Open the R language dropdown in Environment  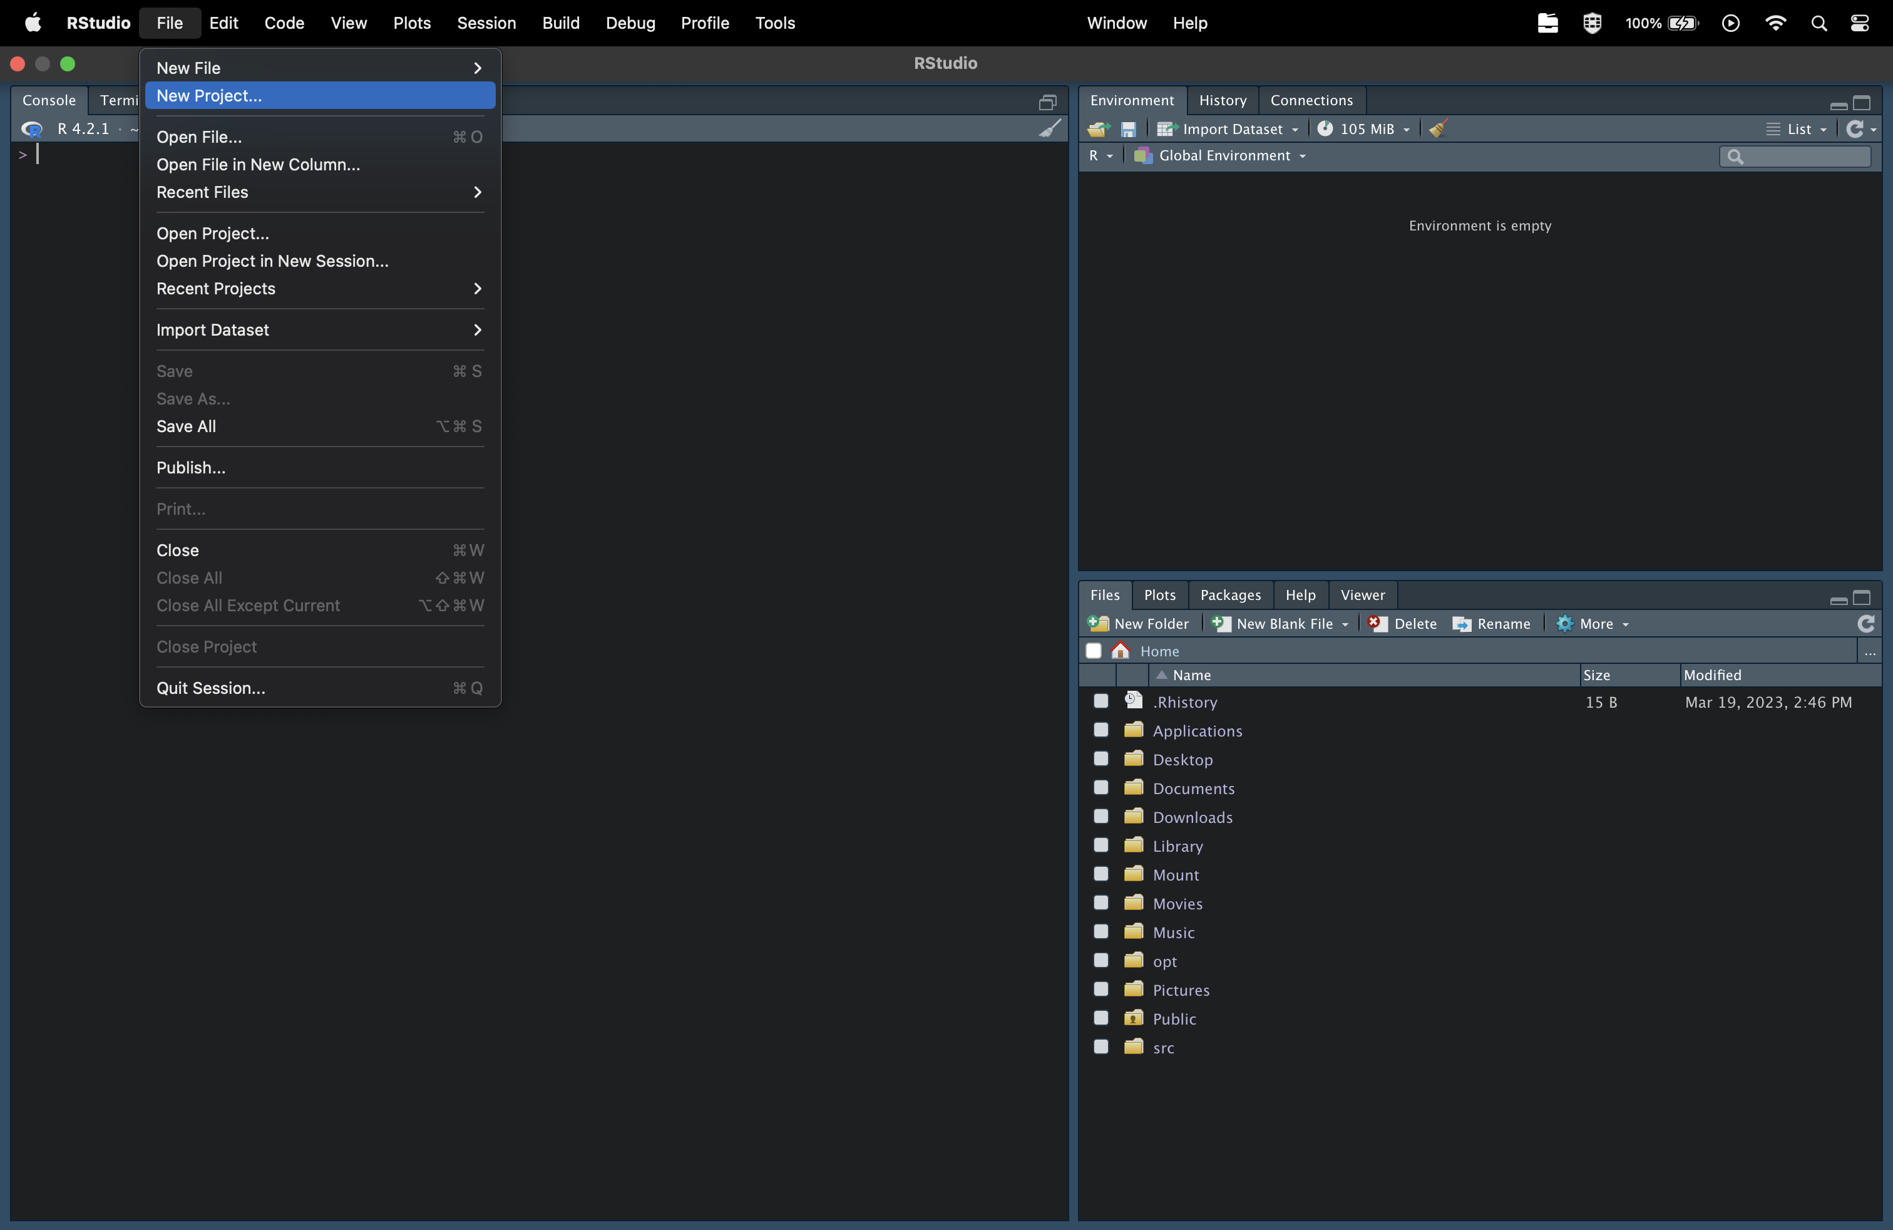click(x=1102, y=155)
